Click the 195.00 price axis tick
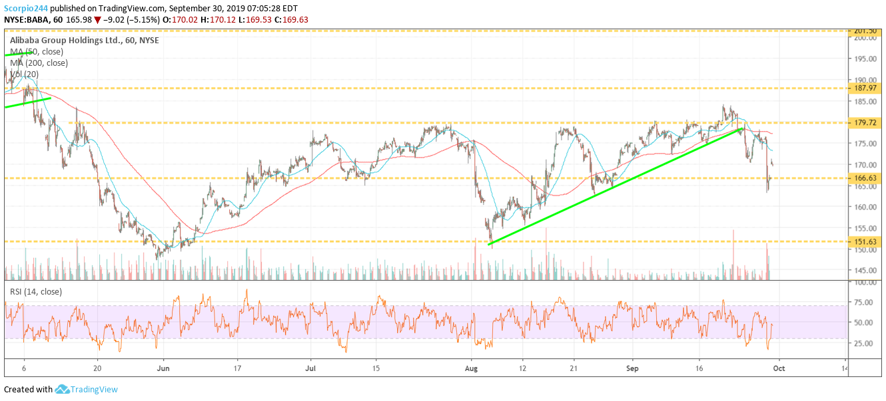The height and width of the screenshot is (401, 886). click(865, 59)
